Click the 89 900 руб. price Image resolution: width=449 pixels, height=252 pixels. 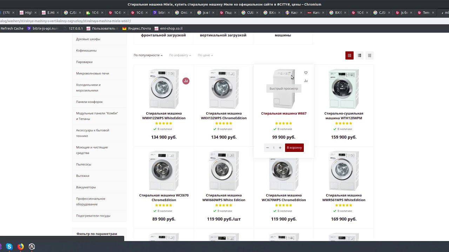[x=164, y=219]
